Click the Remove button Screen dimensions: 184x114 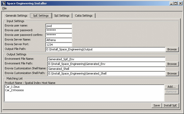click(172, 92)
